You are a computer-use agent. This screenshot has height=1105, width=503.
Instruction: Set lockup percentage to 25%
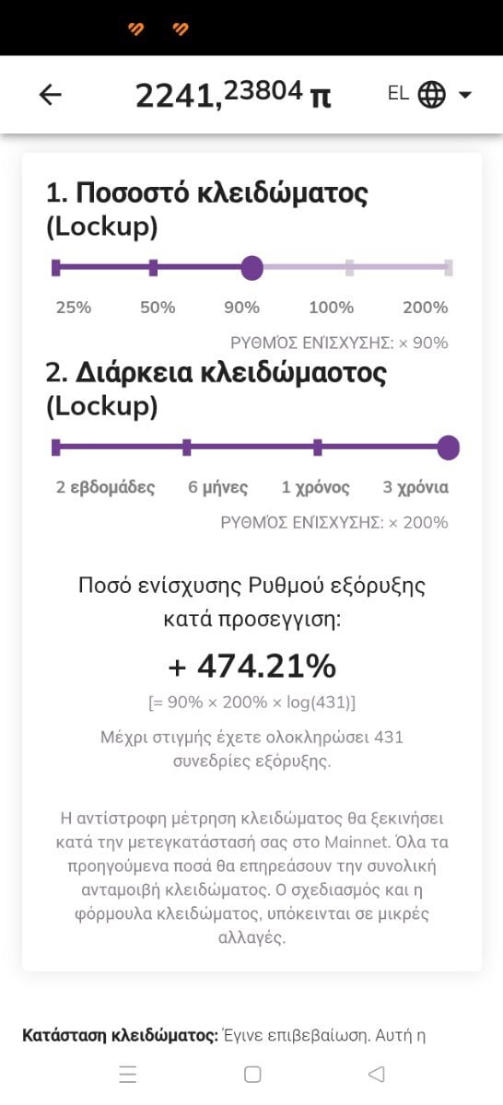click(x=56, y=268)
